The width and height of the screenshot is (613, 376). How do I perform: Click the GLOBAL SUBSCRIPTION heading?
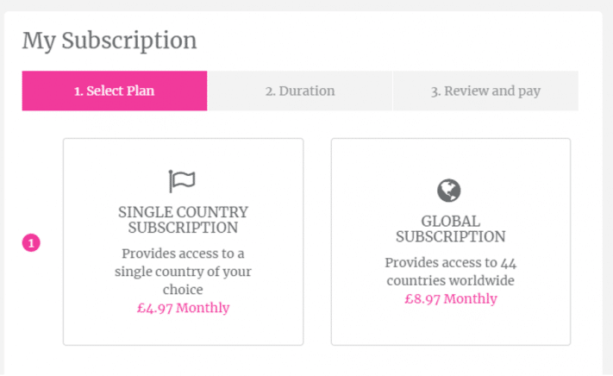coord(451,229)
